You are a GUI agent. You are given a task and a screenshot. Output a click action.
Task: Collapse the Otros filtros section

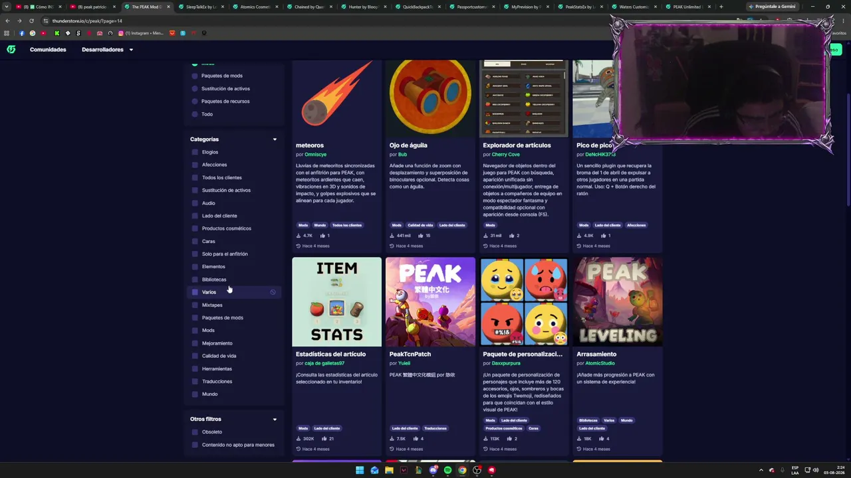pos(275,419)
